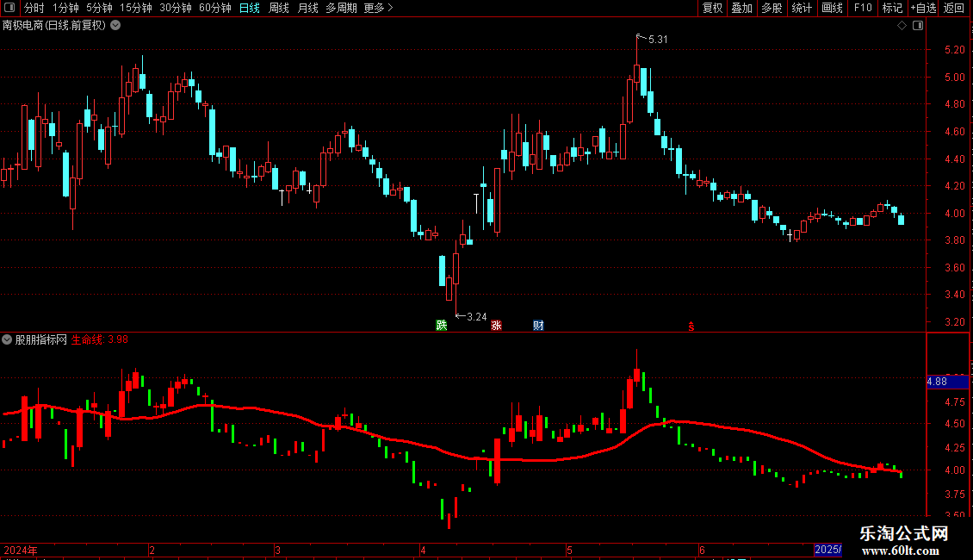
Task: Select the 月线 monthly tab
Action: [x=307, y=8]
